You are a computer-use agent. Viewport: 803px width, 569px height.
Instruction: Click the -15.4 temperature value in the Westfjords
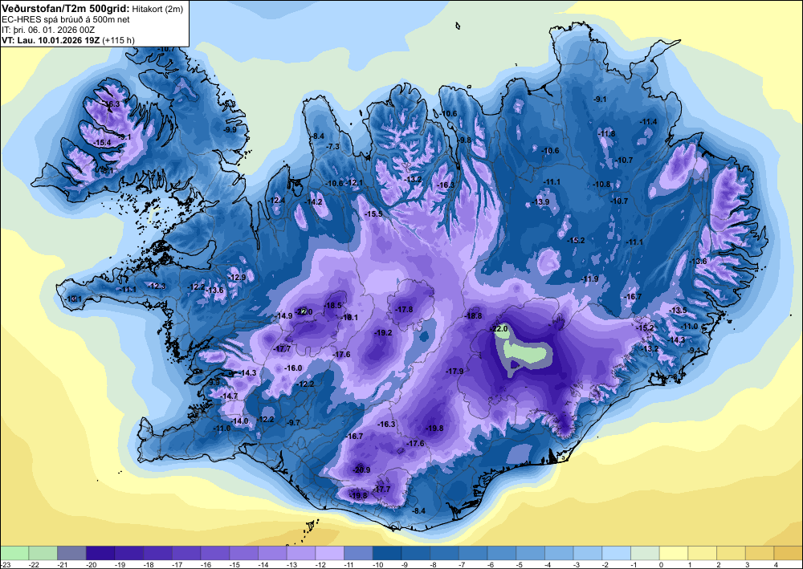coord(102,142)
